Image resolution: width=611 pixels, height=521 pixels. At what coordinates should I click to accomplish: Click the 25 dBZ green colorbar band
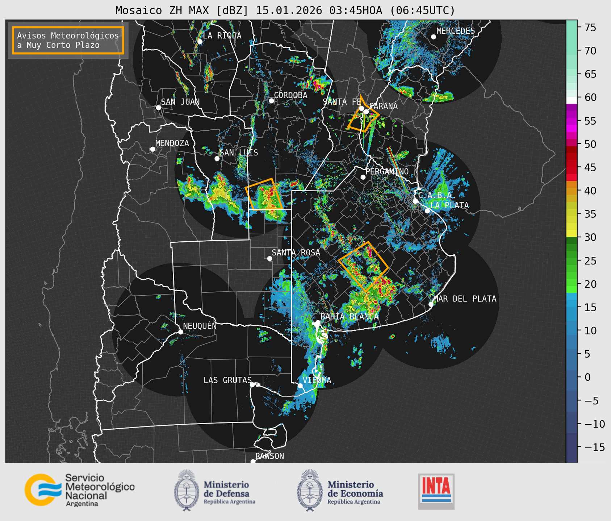572,261
